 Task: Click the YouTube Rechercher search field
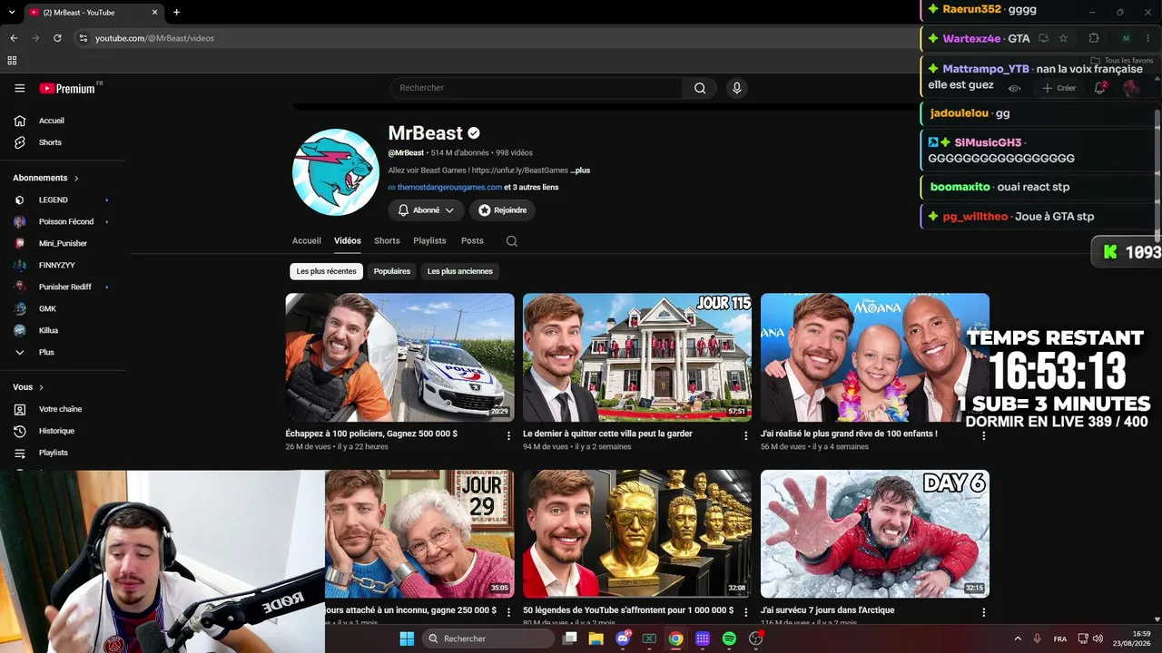(537, 88)
